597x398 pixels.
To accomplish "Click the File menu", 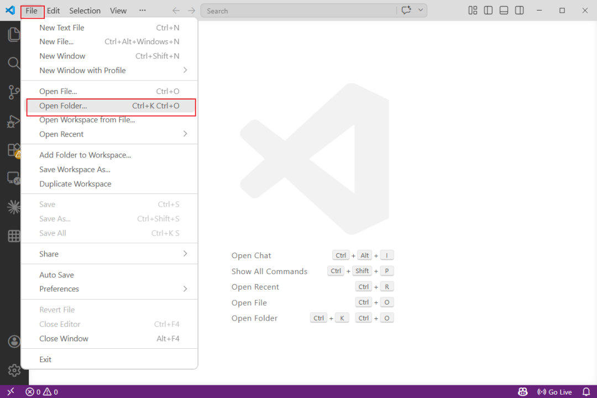I will (x=32, y=11).
